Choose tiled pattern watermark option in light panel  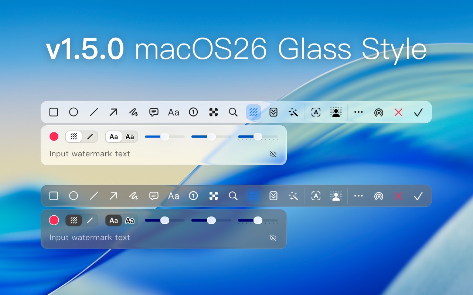pyautogui.click(x=74, y=136)
